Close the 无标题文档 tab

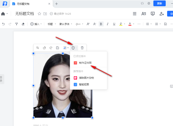[x=49, y=4]
